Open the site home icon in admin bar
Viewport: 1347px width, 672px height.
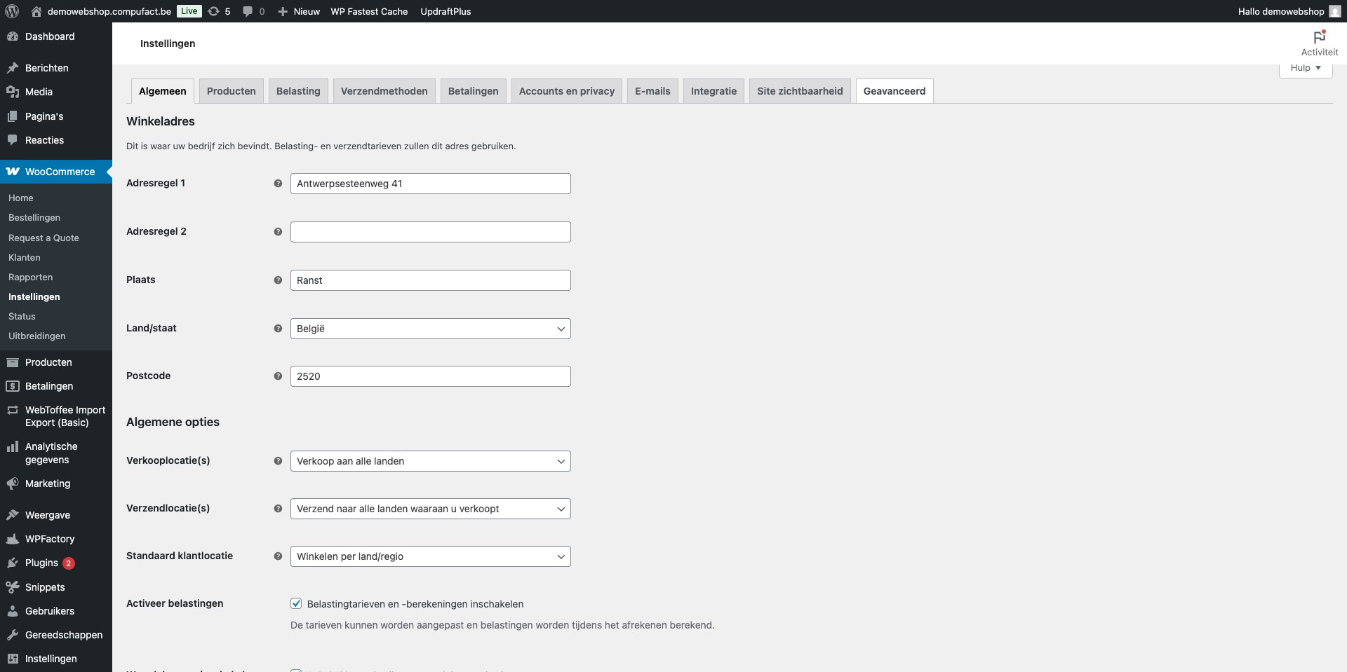[36, 11]
